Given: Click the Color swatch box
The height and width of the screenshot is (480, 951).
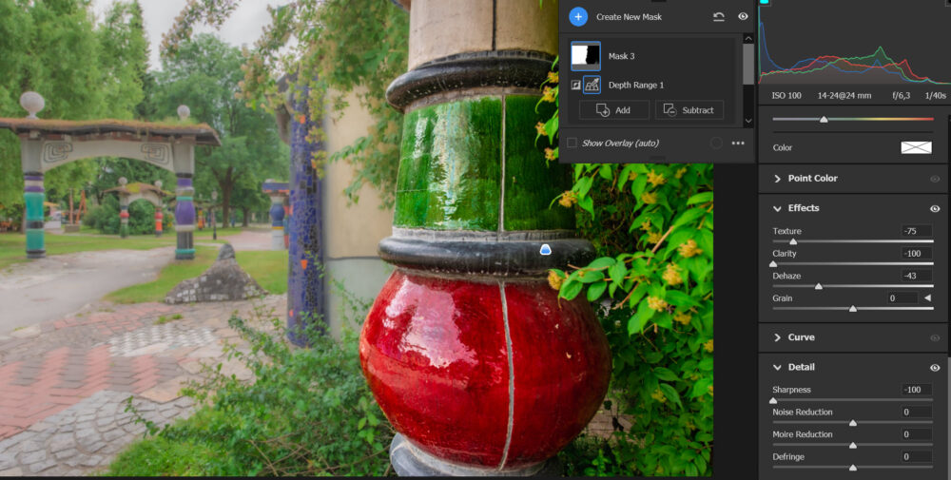Looking at the screenshot, I should tap(916, 147).
